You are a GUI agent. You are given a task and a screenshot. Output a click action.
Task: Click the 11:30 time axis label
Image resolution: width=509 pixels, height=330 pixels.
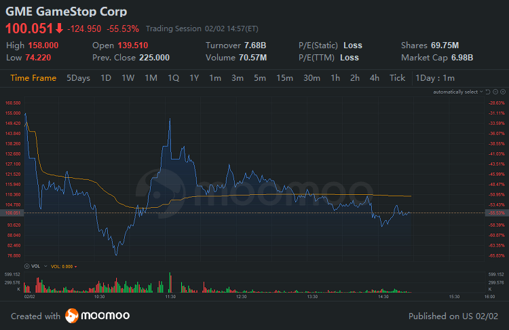tap(170, 297)
